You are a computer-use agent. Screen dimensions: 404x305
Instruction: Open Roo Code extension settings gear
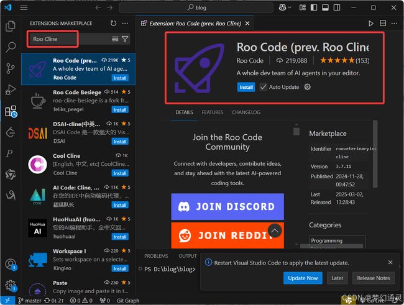[x=308, y=87]
